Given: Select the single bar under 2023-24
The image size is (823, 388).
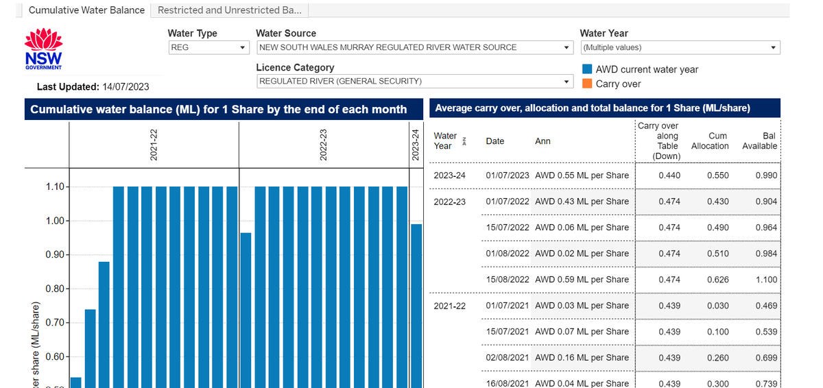Looking at the screenshot, I should (416, 306).
